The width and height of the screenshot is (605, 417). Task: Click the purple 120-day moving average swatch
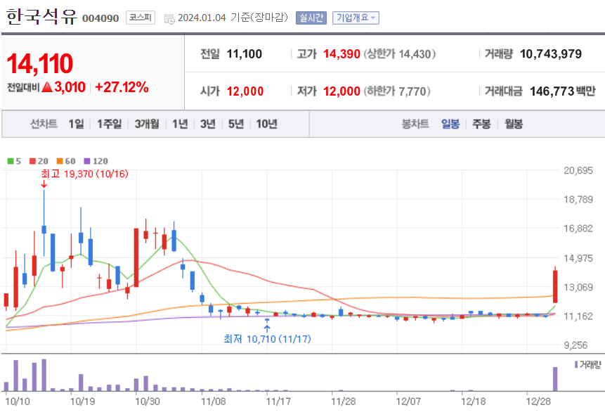coord(87,161)
